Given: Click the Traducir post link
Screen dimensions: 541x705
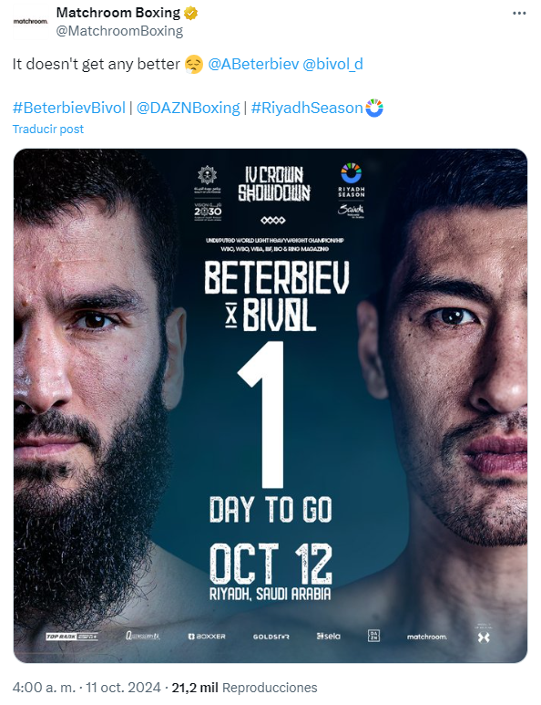Looking at the screenshot, I should (x=48, y=129).
